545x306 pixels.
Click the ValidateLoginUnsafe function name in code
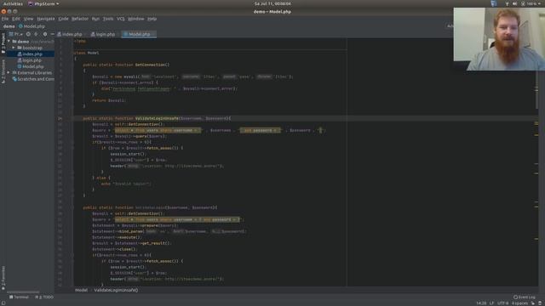pos(157,119)
